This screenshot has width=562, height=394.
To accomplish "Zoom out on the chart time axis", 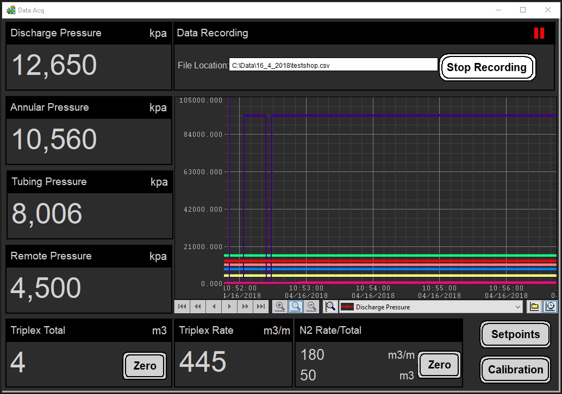I will click(x=311, y=307).
